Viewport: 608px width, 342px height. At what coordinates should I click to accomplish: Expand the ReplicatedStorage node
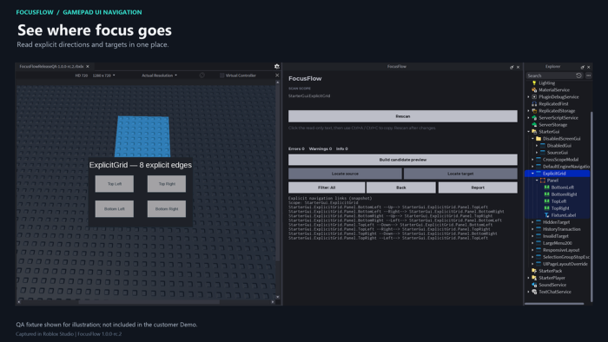tap(528, 111)
